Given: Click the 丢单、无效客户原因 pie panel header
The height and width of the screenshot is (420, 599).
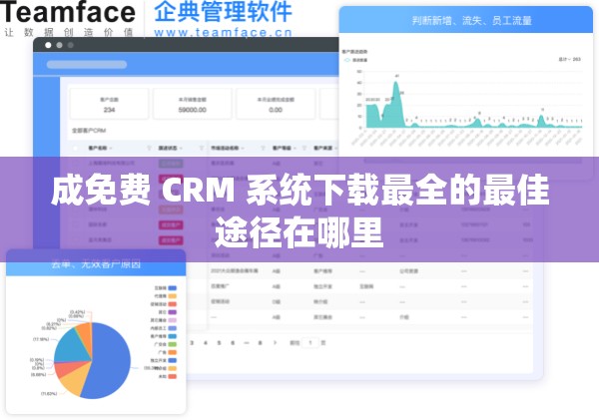Looking at the screenshot, I should 96,264.
